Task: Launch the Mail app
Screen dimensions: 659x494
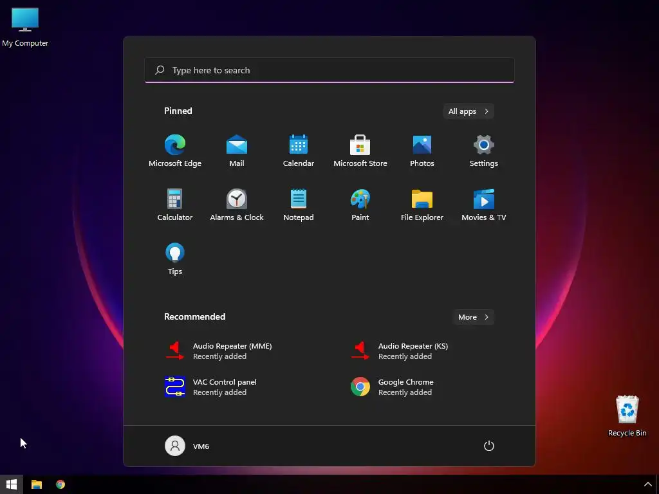Action: point(237,151)
